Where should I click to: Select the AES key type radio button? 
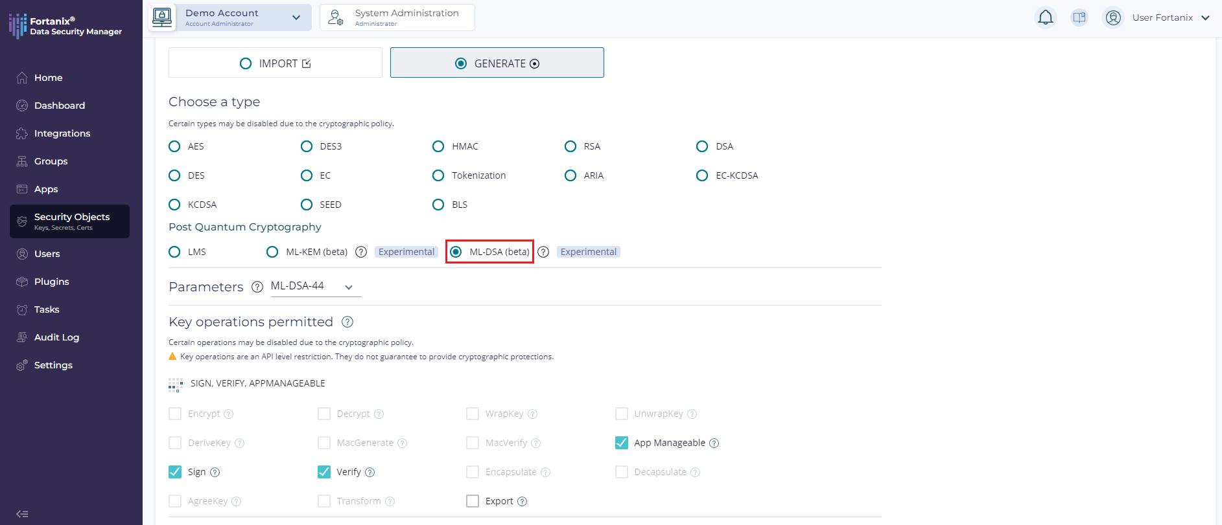pos(174,146)
